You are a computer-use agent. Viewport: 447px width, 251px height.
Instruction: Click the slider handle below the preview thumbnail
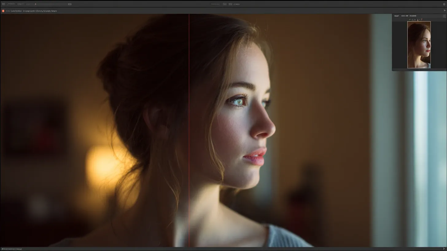[x=419, y=70]
